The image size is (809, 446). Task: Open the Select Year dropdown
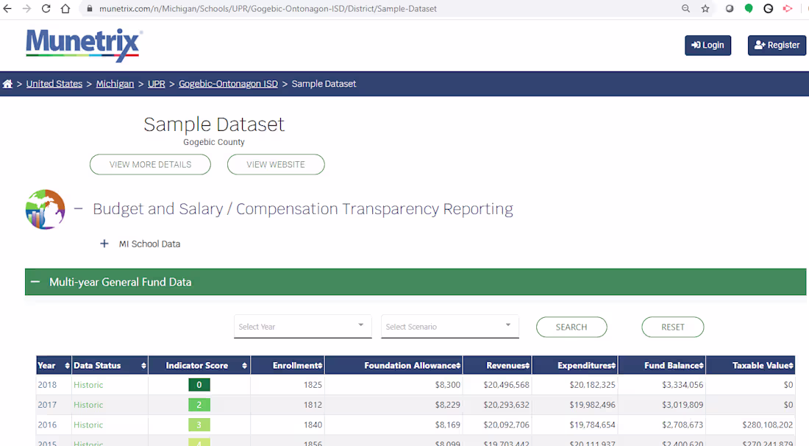(302, 326)
